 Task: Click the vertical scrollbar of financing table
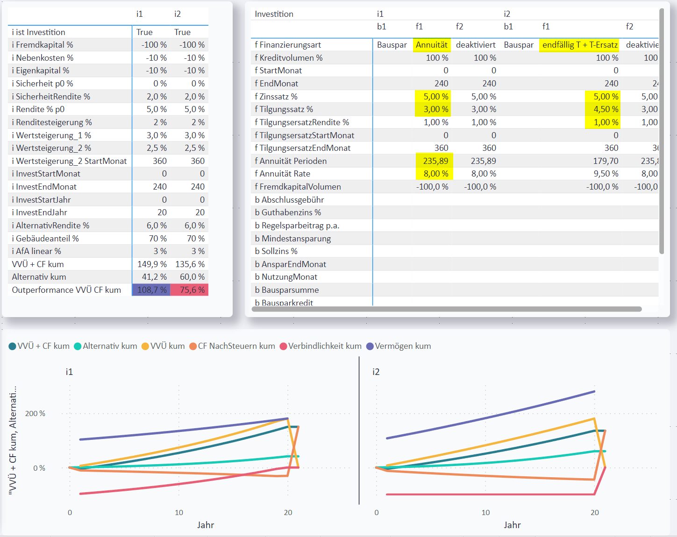click(662, 131)
